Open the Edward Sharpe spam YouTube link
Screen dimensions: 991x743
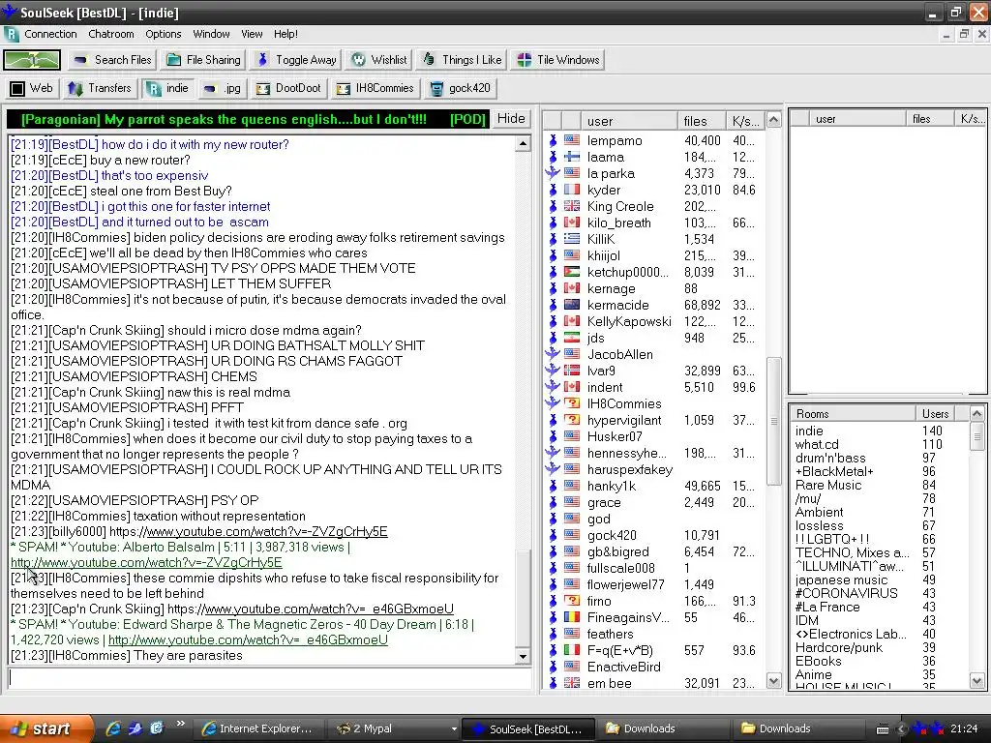[x=248, y=640]
